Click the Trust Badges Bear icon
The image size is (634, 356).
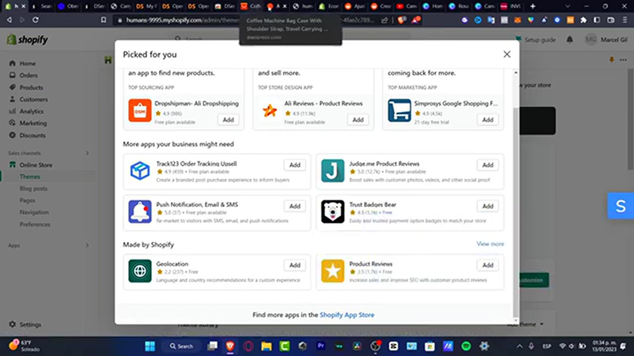point(333,212)
